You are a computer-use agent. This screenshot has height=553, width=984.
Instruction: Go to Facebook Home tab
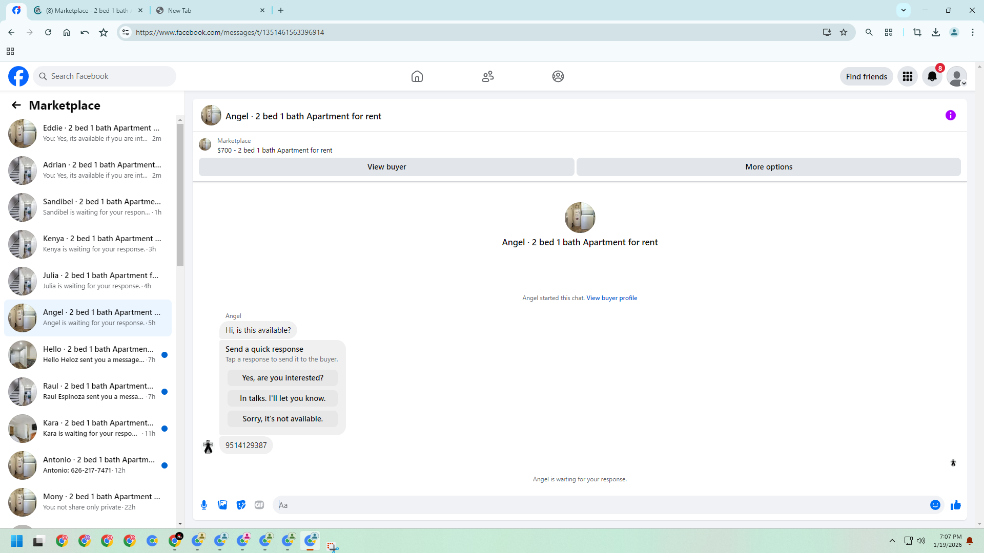417,76
